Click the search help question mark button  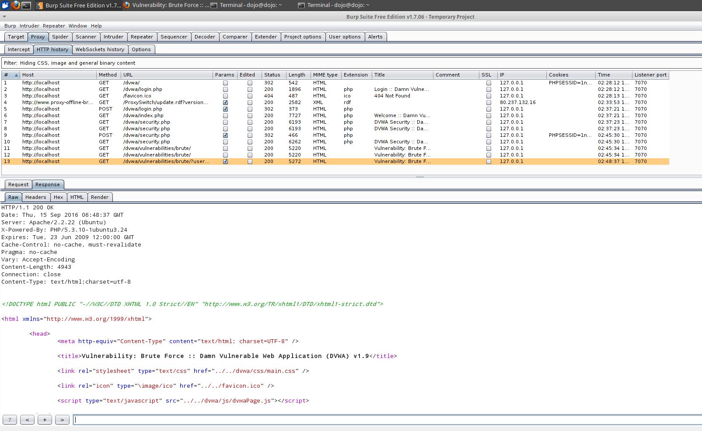pos(10,420)
